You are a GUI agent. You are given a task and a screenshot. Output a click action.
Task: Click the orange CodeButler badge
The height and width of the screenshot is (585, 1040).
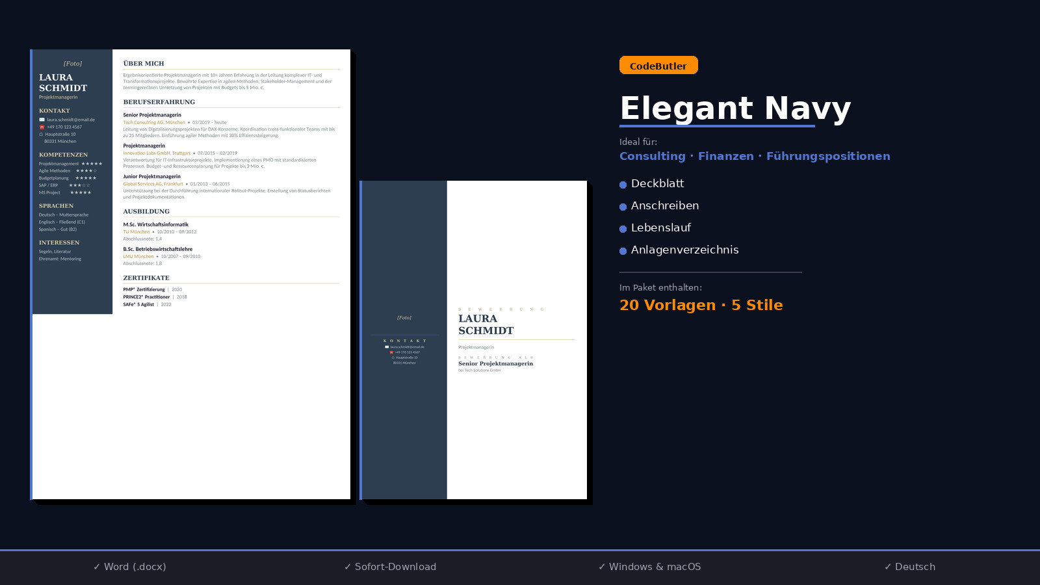pos(658,66)
